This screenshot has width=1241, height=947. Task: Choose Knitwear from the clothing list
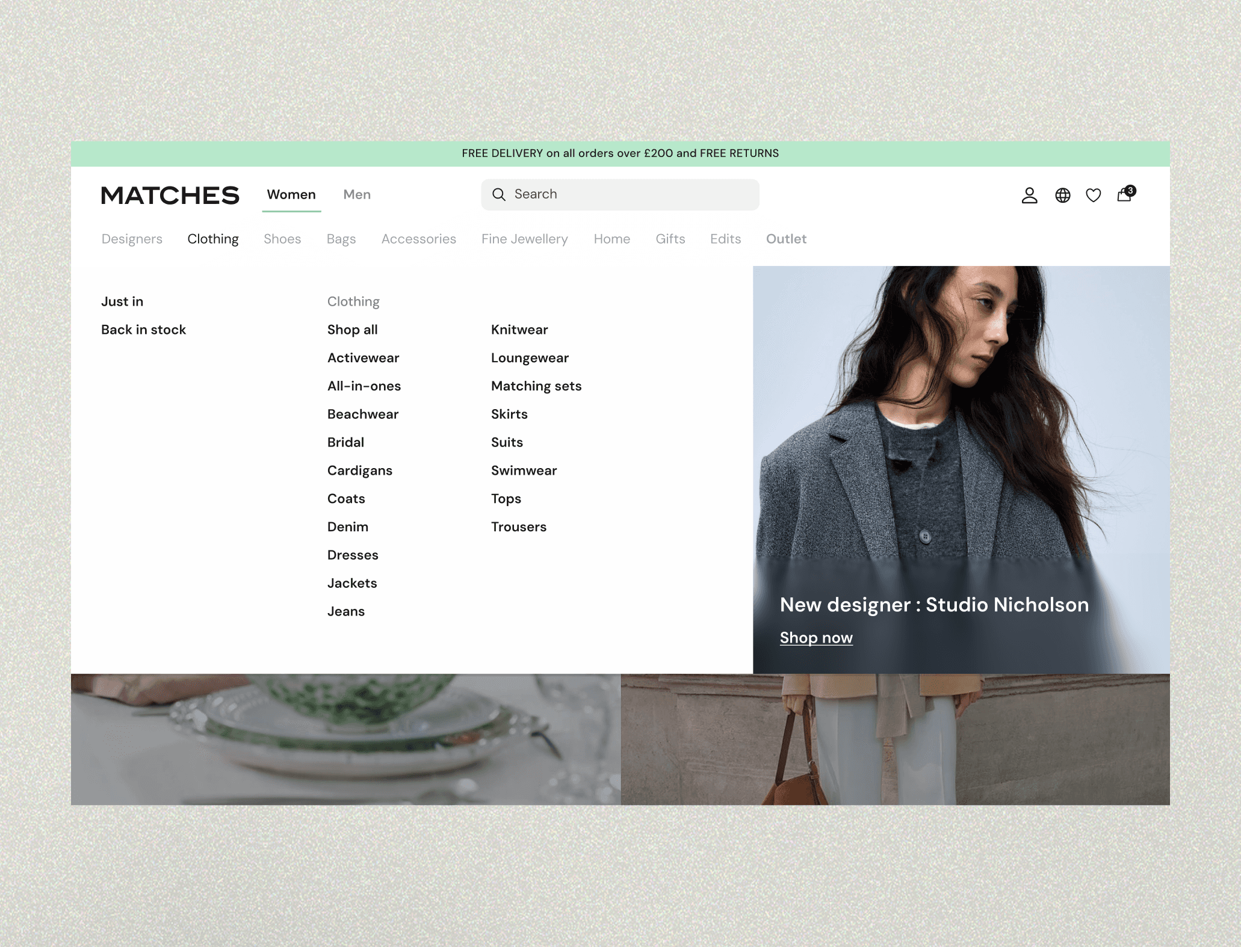(x=519, y=330)
